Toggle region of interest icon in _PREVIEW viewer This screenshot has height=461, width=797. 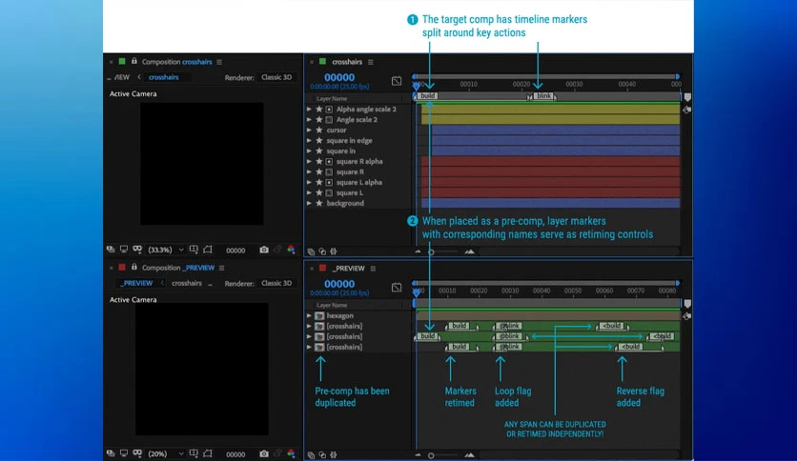pos(208,453)
